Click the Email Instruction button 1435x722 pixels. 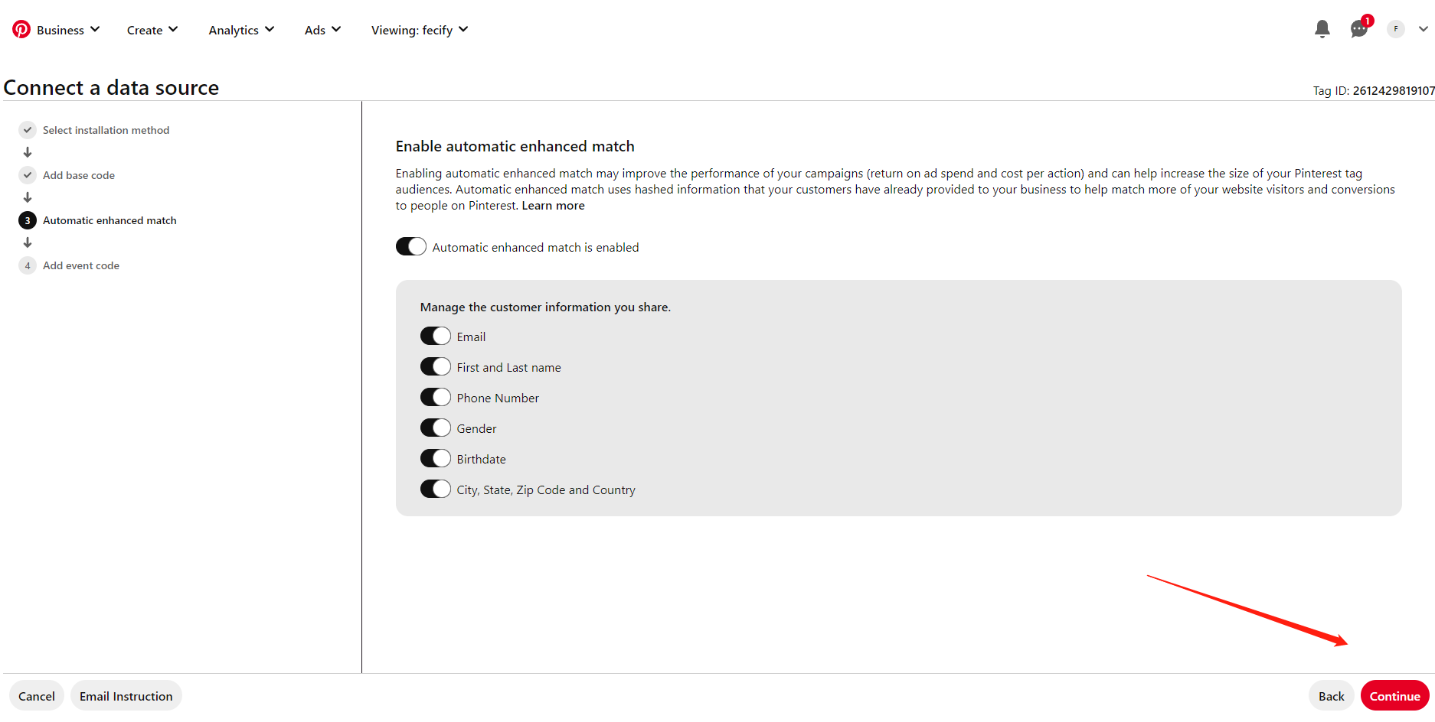[126, 695]
